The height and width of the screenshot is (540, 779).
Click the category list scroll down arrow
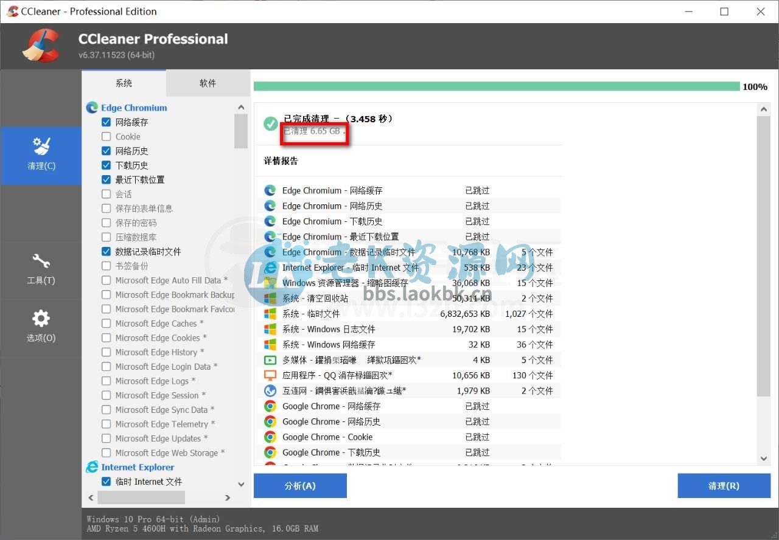(241, 485)
